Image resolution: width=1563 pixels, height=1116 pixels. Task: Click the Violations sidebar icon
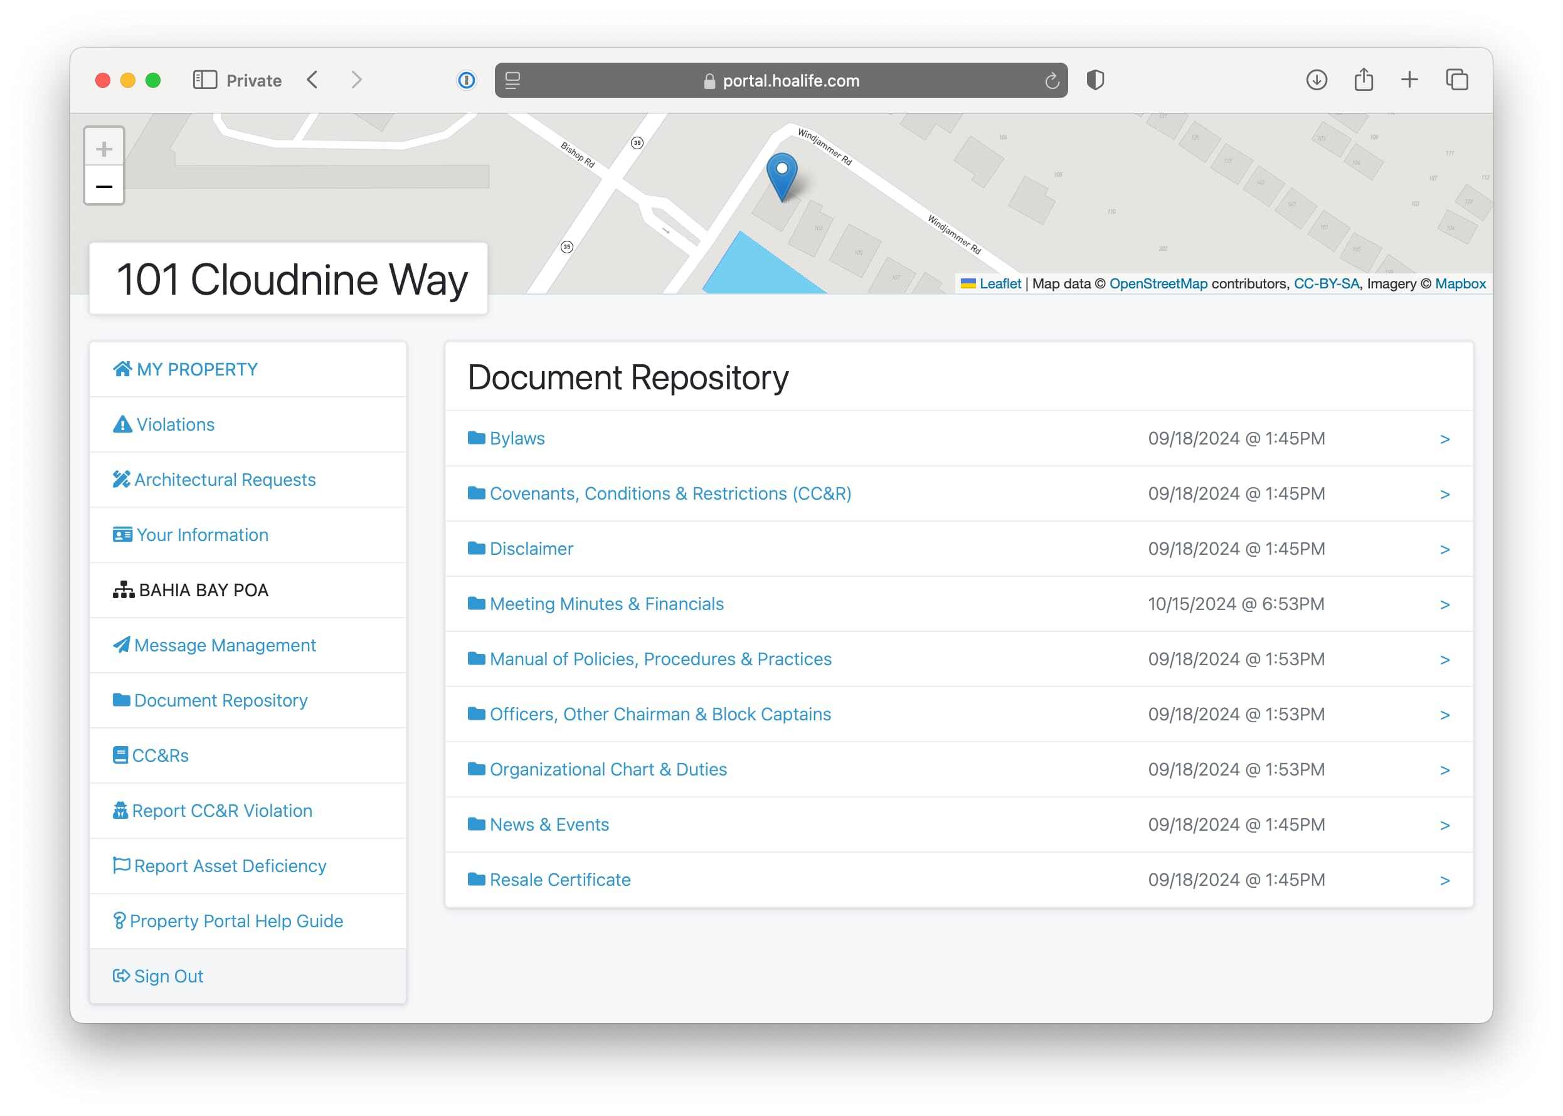click(x=123, y=424)
